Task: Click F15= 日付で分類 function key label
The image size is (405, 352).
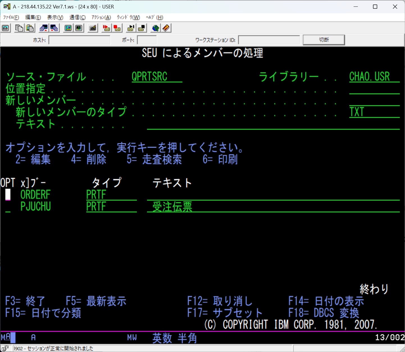Action: coord(43,313)
